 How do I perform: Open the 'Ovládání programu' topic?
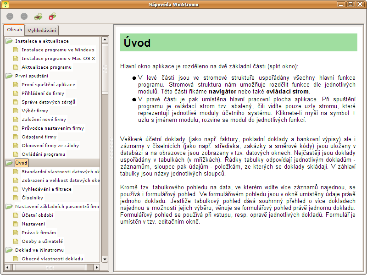(x=43, y=154)
